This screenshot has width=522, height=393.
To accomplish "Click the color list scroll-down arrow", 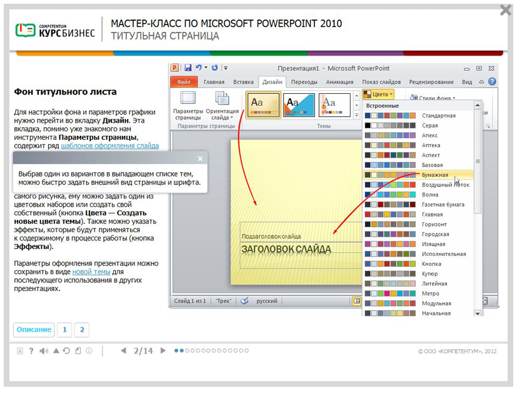I will [478, 313].
